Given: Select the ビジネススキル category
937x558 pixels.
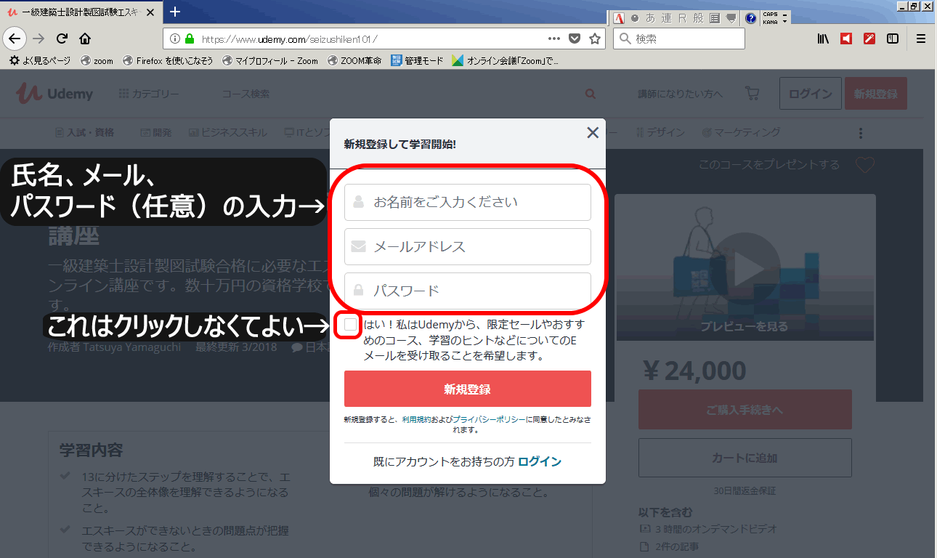Looking at the screenshot, I should (x=228, y=132).
